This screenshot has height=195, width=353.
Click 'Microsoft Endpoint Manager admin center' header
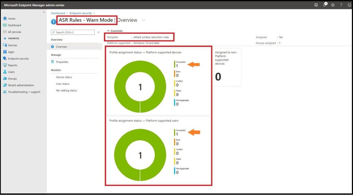34,5
